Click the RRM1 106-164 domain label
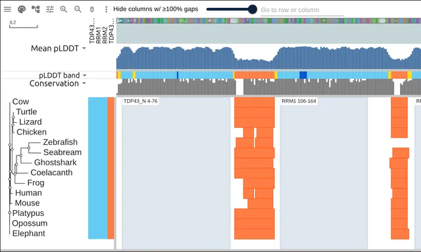The width and height of the screenshot is (421, 252). coord(299,101)
